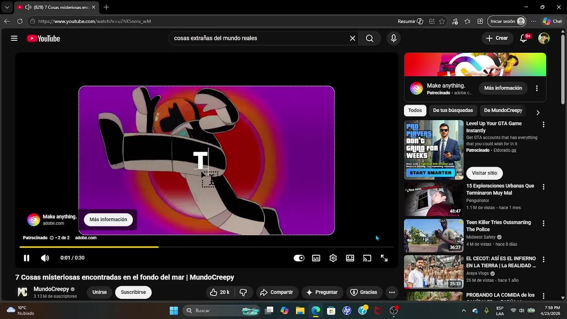This screenshot has height=319, width=567.
Task: Switch the player to theater mode
Action: [x=350, y=258]
